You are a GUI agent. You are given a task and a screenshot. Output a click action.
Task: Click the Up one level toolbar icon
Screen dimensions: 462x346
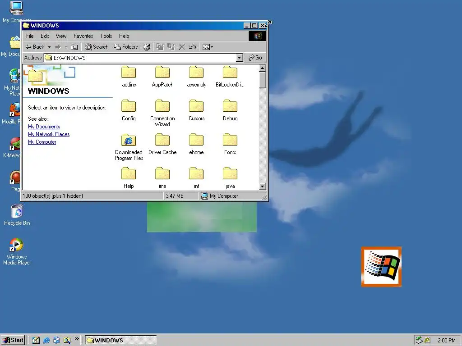pyautogui.click(x=74, y=47)
